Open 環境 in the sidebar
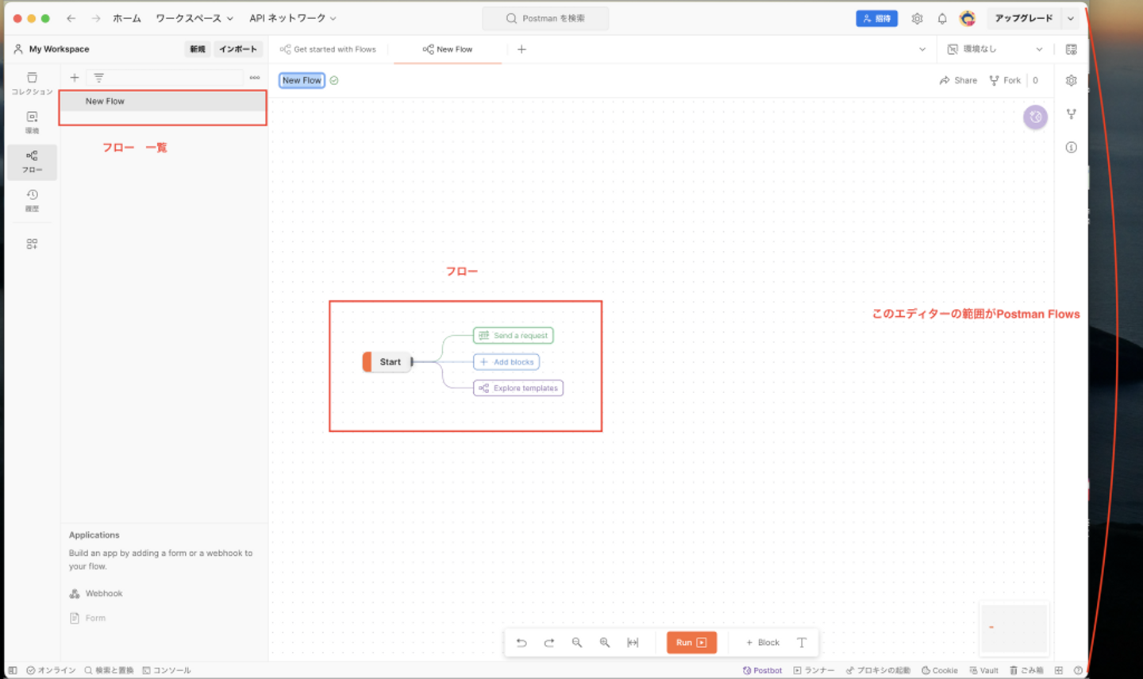The height and width of the screenshot is (679, 1143). [x=32, y=122]
